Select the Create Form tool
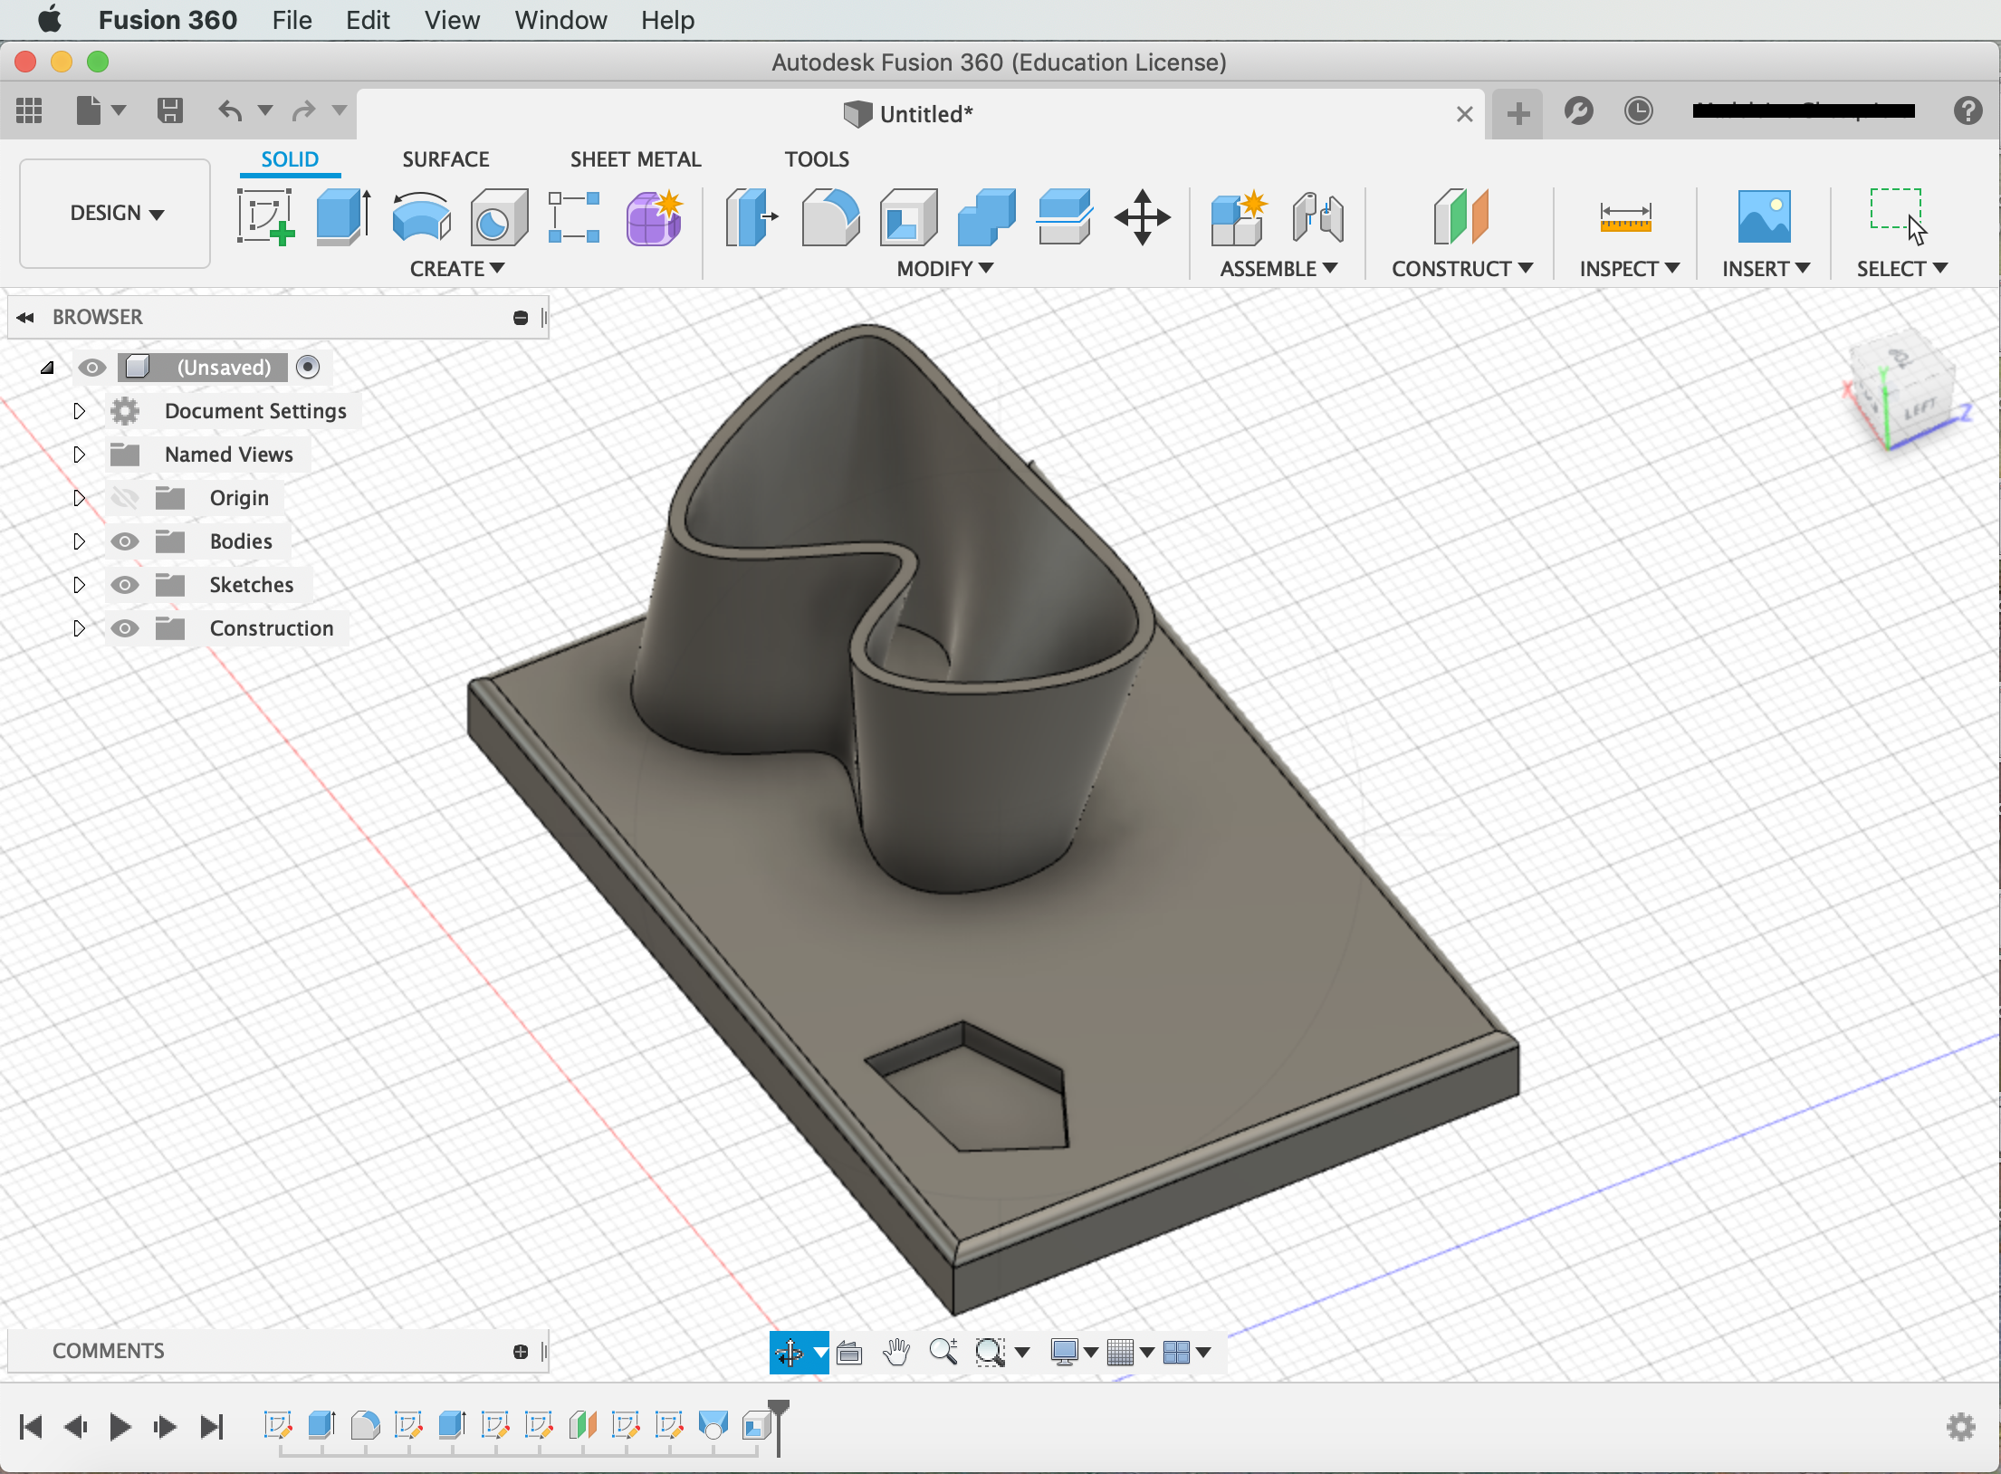 (x=654, y=216)
